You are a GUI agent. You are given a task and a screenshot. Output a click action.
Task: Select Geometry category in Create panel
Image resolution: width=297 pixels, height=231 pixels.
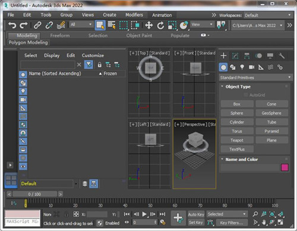click(x=223, y=68)
